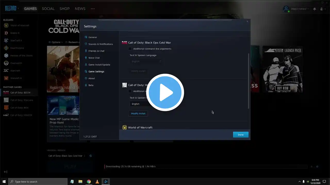Click the download progress bar
Image resolution: width=330 pixels, height=185 pixels.
(206, 166)
